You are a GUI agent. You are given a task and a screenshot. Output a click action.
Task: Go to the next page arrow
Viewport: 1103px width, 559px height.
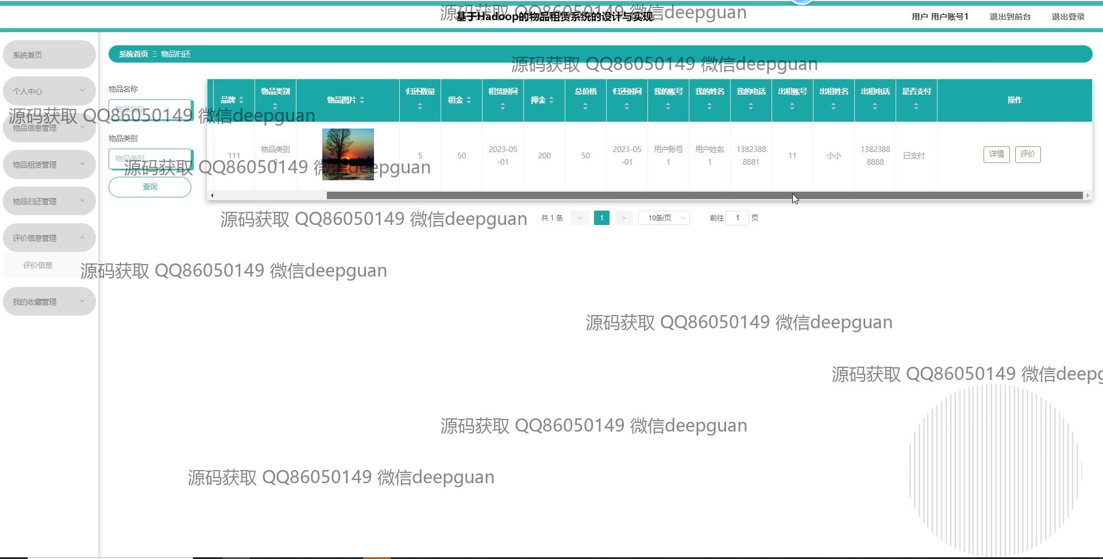[x=623, y=218]
